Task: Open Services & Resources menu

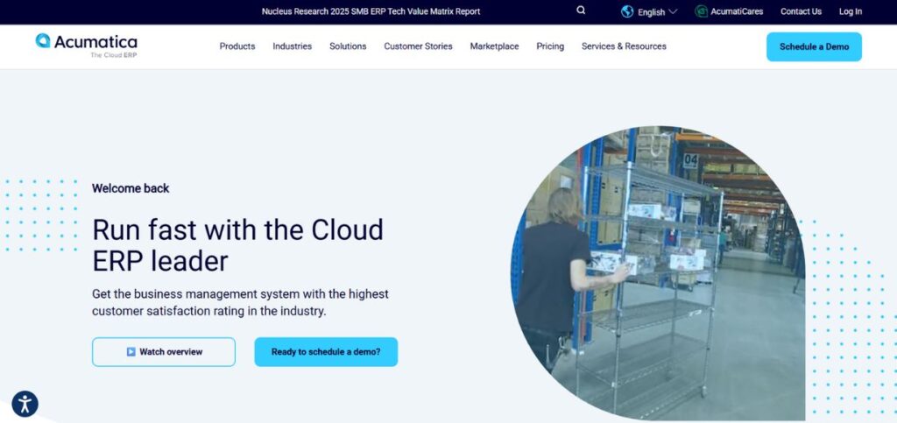Action: [x=624, y=46]
